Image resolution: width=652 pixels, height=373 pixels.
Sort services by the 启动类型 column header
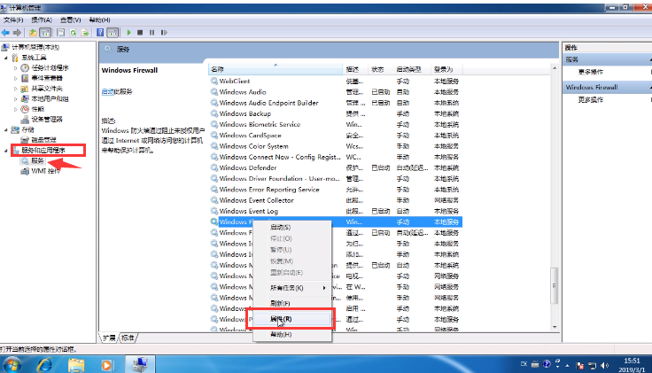(x=412, y=69)
